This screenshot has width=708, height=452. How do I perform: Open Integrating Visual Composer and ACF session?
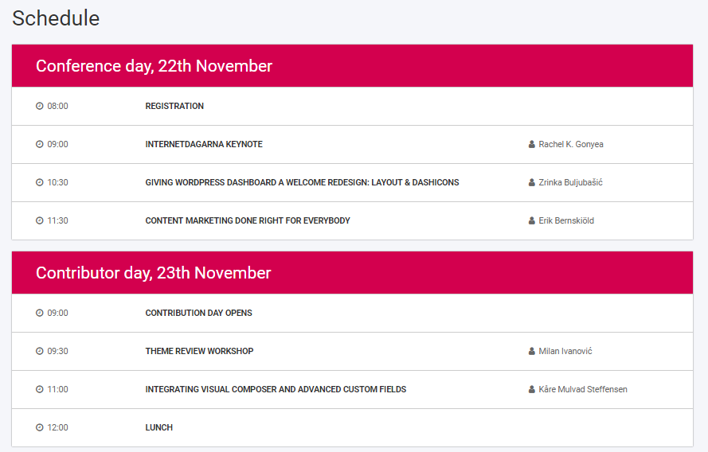point(276,389)
